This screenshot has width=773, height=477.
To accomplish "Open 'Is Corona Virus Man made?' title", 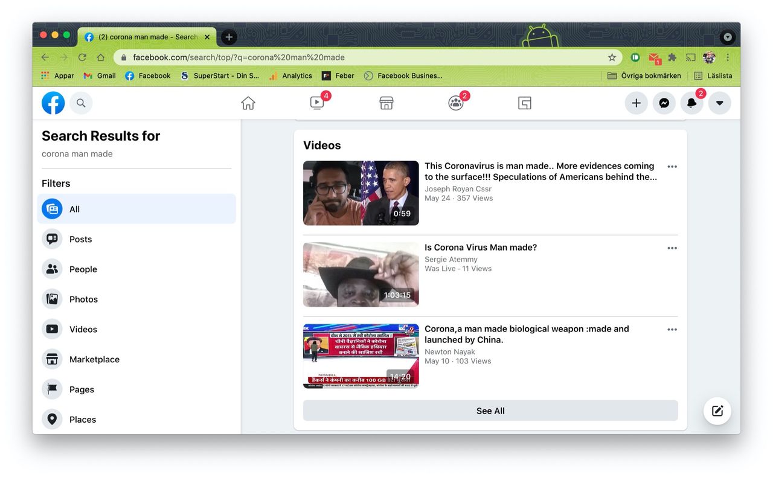I will click(481, 248).
